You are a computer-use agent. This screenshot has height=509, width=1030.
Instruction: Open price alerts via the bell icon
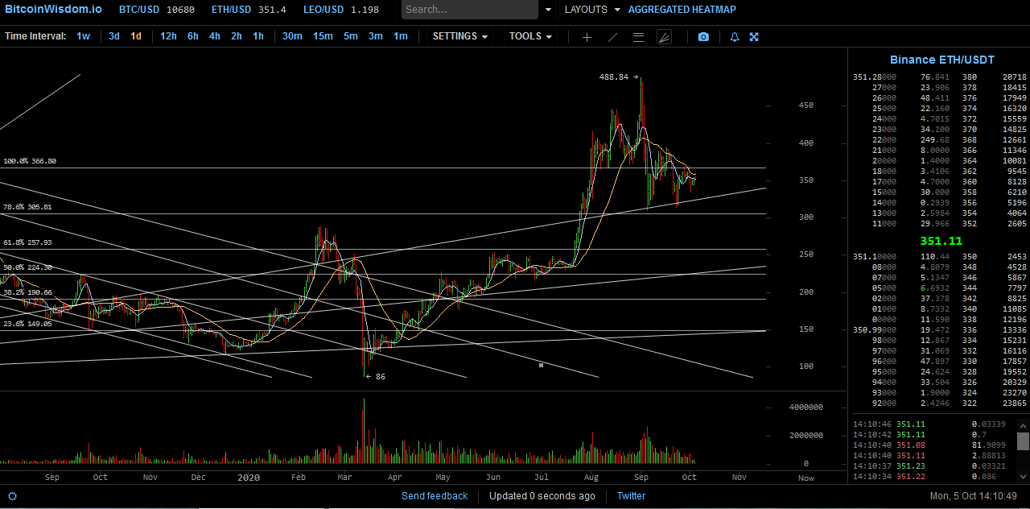tap(734, 37)
